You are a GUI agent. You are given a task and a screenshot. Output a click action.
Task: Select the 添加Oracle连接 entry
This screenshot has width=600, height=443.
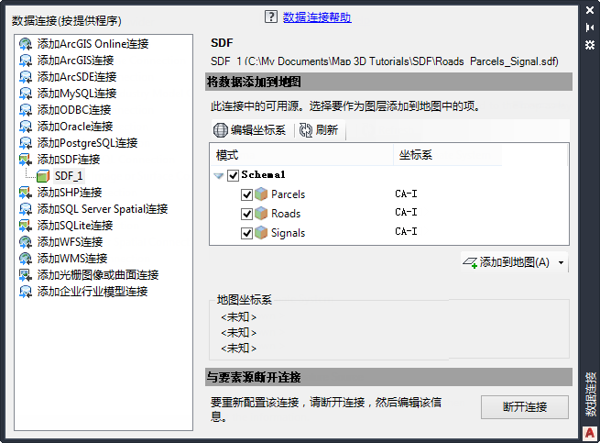click(x=75, y=127)
